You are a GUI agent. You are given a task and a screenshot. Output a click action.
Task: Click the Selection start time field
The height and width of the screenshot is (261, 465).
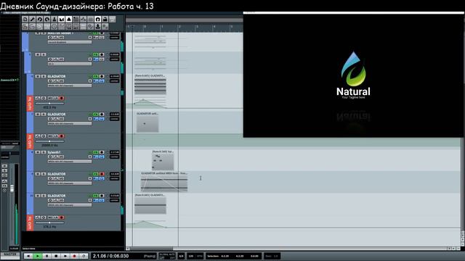point(225,256)
